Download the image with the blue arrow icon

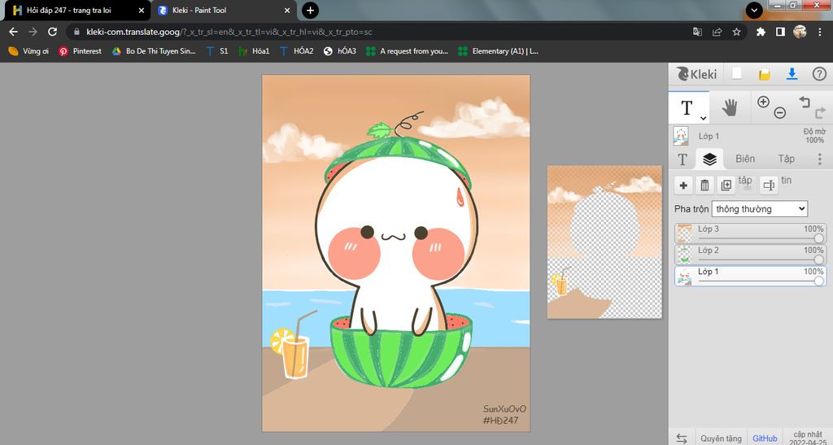[792, 74]
